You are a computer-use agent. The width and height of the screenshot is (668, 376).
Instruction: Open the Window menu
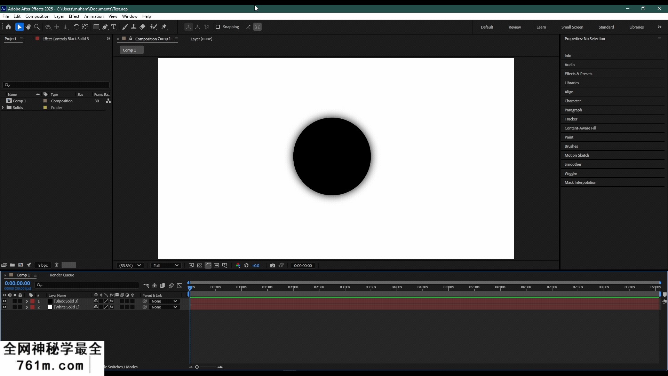click(130, 16)
